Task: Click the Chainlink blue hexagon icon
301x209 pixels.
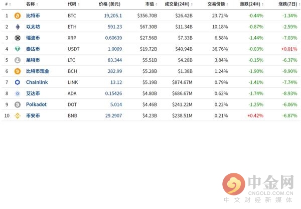Action: tap(18, 82)
